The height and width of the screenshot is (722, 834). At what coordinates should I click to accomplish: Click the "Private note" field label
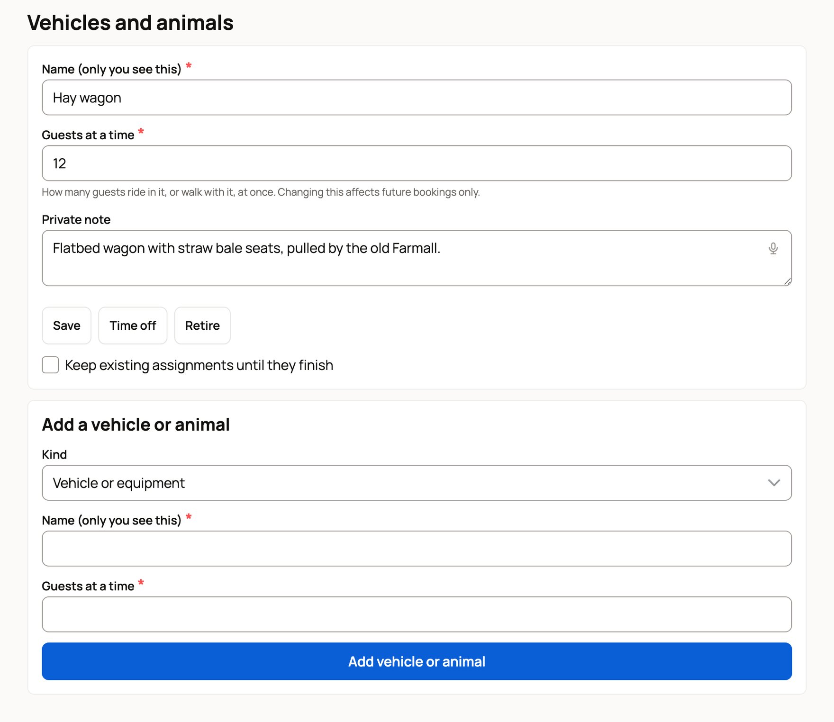pos(76,220)
